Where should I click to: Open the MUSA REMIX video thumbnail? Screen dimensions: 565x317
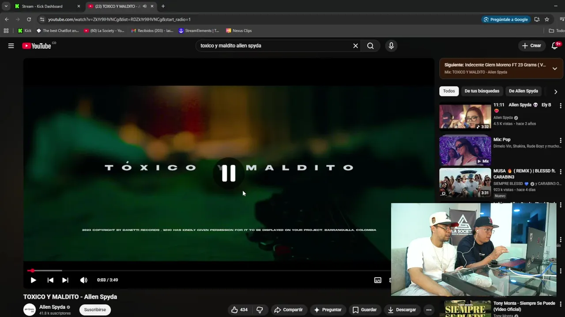pyautogui.click(x=465, y=182)
